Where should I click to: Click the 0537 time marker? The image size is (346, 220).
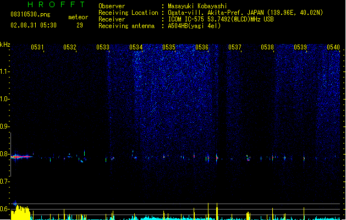pos(235,47)
